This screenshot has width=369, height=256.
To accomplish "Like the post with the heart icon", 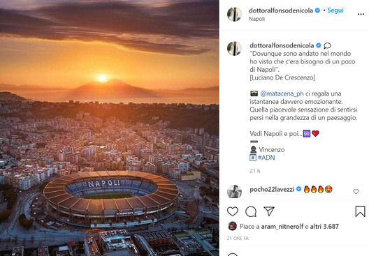I will (233, 211).
